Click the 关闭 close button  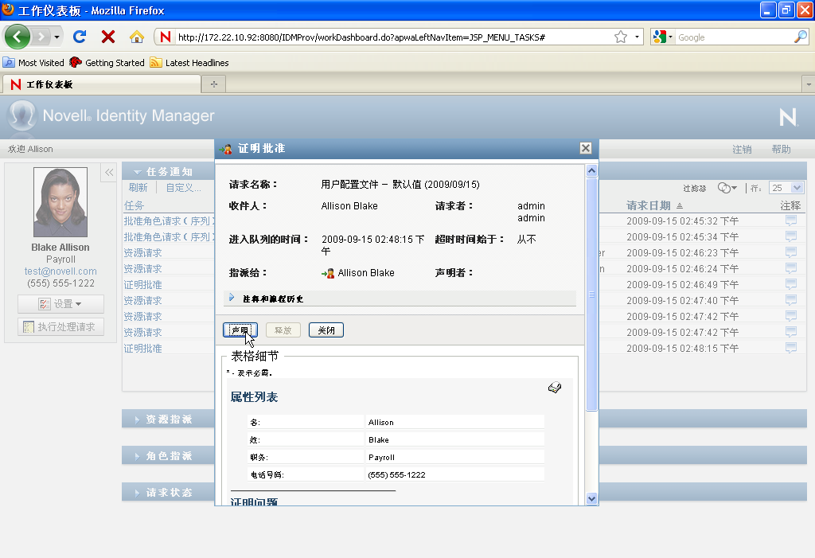tap(326, 330)
